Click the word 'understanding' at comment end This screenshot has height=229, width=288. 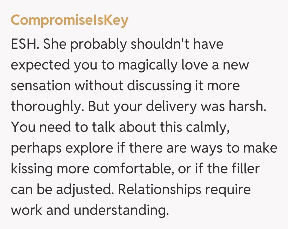point(121,210)
